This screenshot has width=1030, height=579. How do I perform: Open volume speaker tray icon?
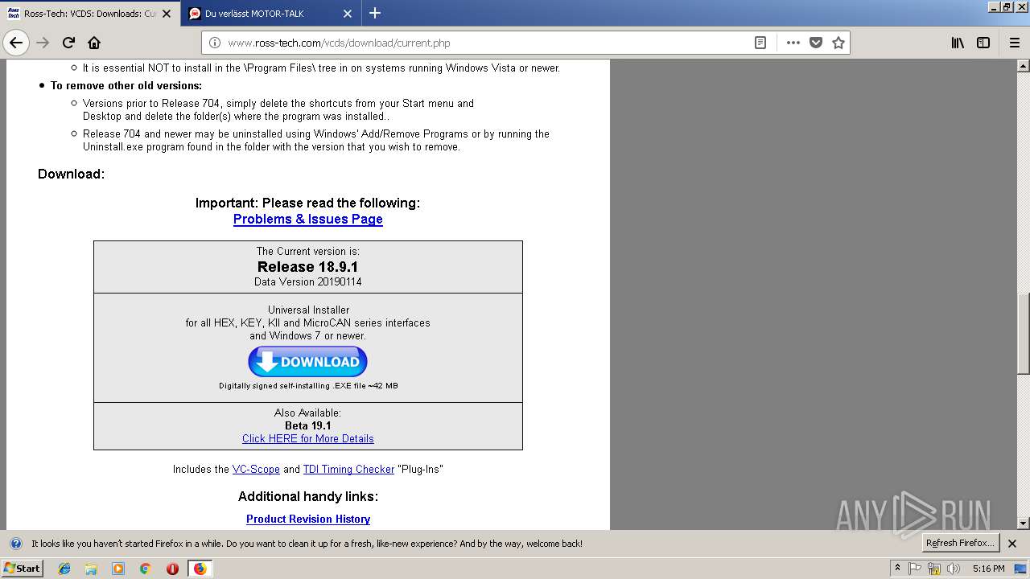(x=954, y=569)
